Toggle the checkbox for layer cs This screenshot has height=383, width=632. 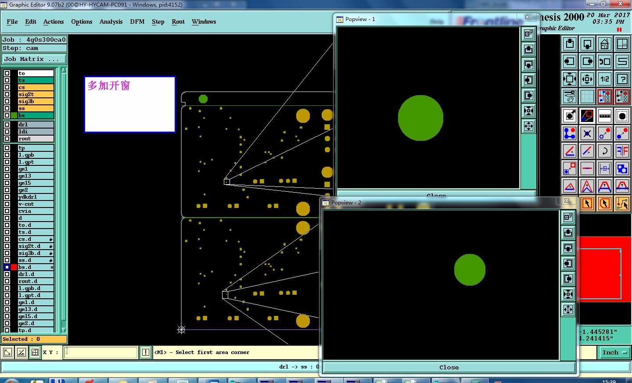7,87
